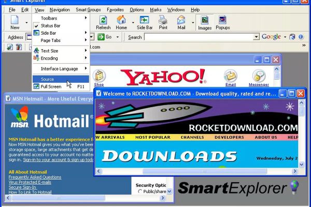
Task: Click the Yahoo Messenger icon
Action: click(x=259, y=77)
